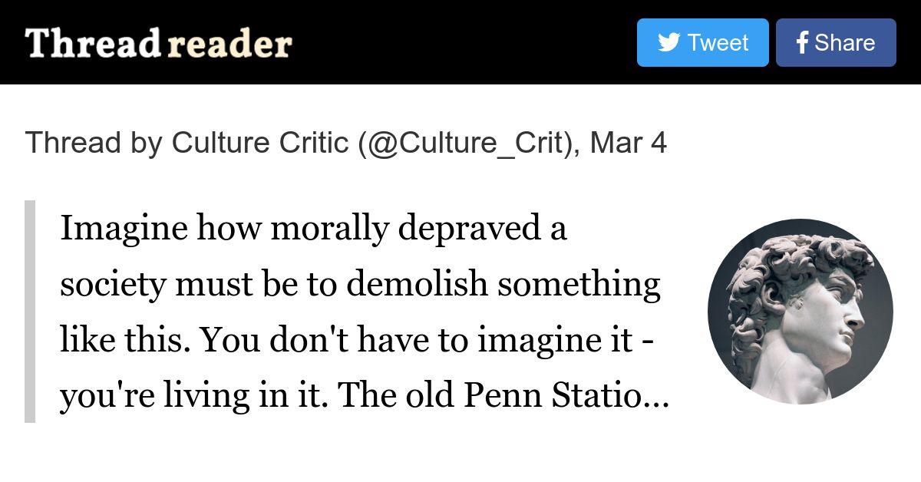Click the white "Thread" word in logo
This screenshot has width=921, height=482.
[x=93, y=44]
